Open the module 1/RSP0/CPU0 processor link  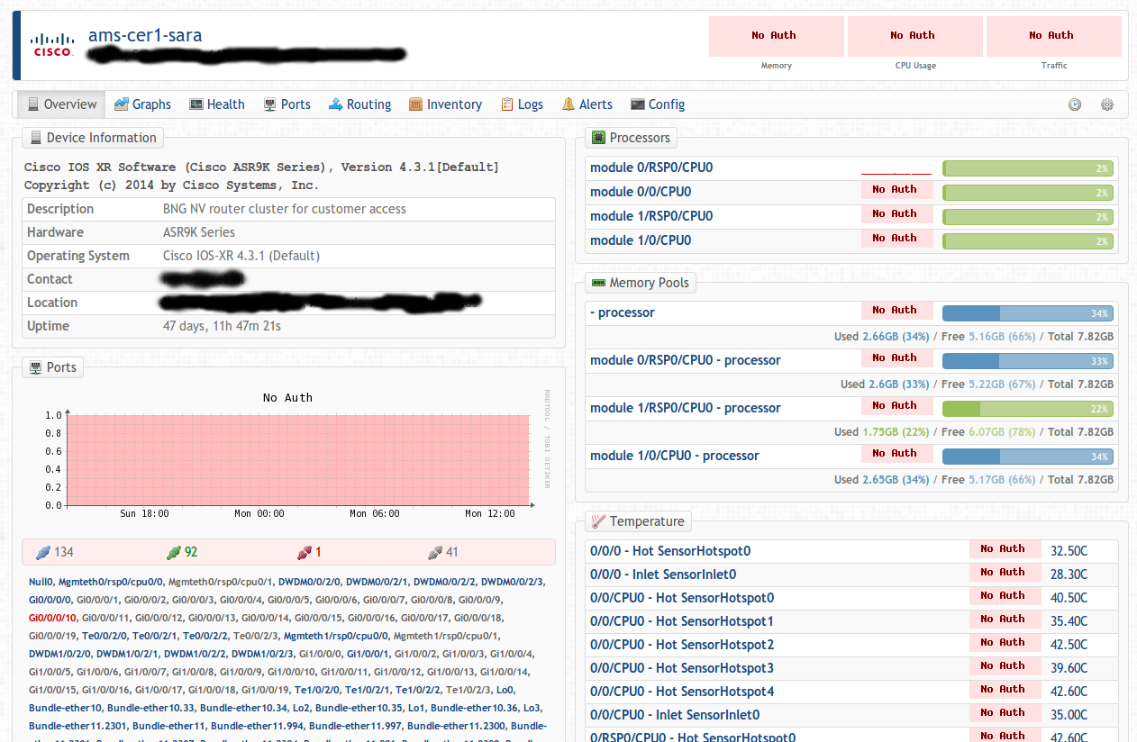[x=651, y=216]
